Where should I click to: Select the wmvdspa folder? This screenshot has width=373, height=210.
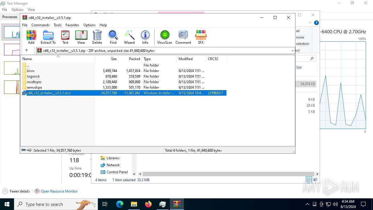pyautogui.click(x=124, y=87)
